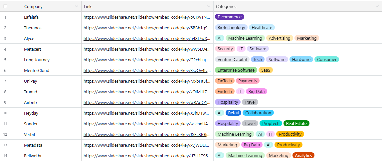382x161 pixels.
Task: Toggle the select-all checkbox in header
Action: tap(5, 6)
